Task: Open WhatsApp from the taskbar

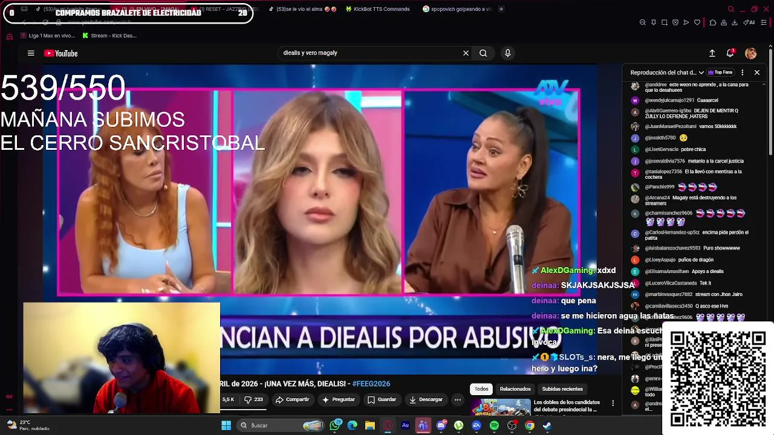Action: click(336, 425)
